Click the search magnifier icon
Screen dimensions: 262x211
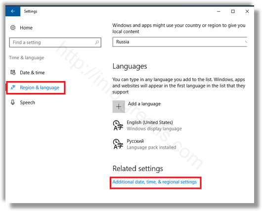pos(97,42)
